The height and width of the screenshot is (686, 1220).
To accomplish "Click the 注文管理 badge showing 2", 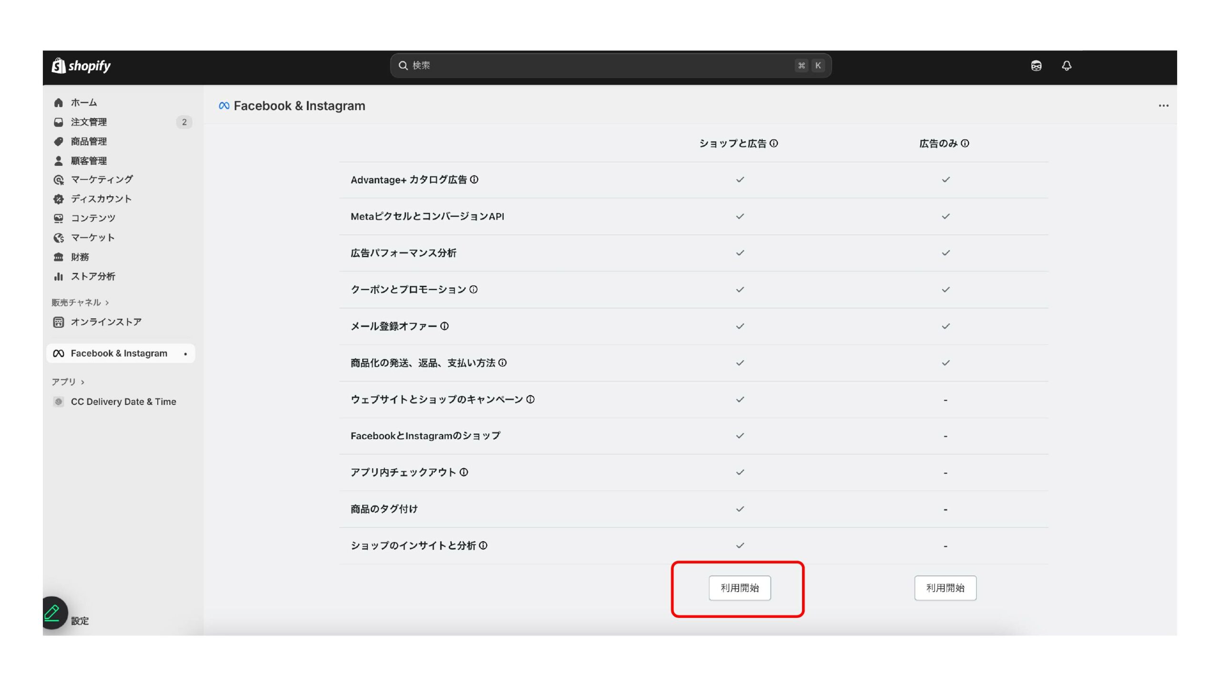I will 184,122.
